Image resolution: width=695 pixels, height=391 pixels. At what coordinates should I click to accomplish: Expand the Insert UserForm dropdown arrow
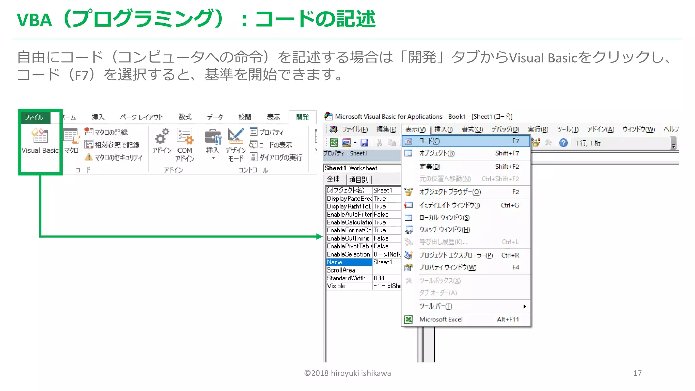point(355,143)
